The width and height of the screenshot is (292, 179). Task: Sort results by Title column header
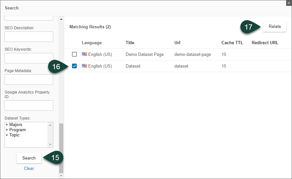coord(130,43)
